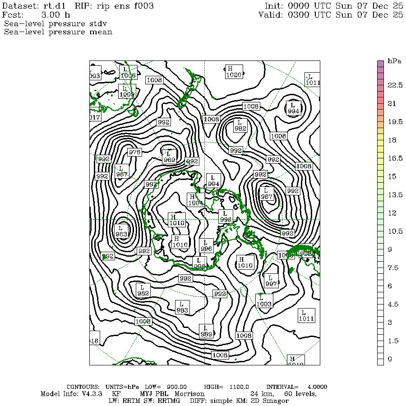406x406 pixels.
Task: Click the 7.5 colorbar tick label
Action: (393, 268)
